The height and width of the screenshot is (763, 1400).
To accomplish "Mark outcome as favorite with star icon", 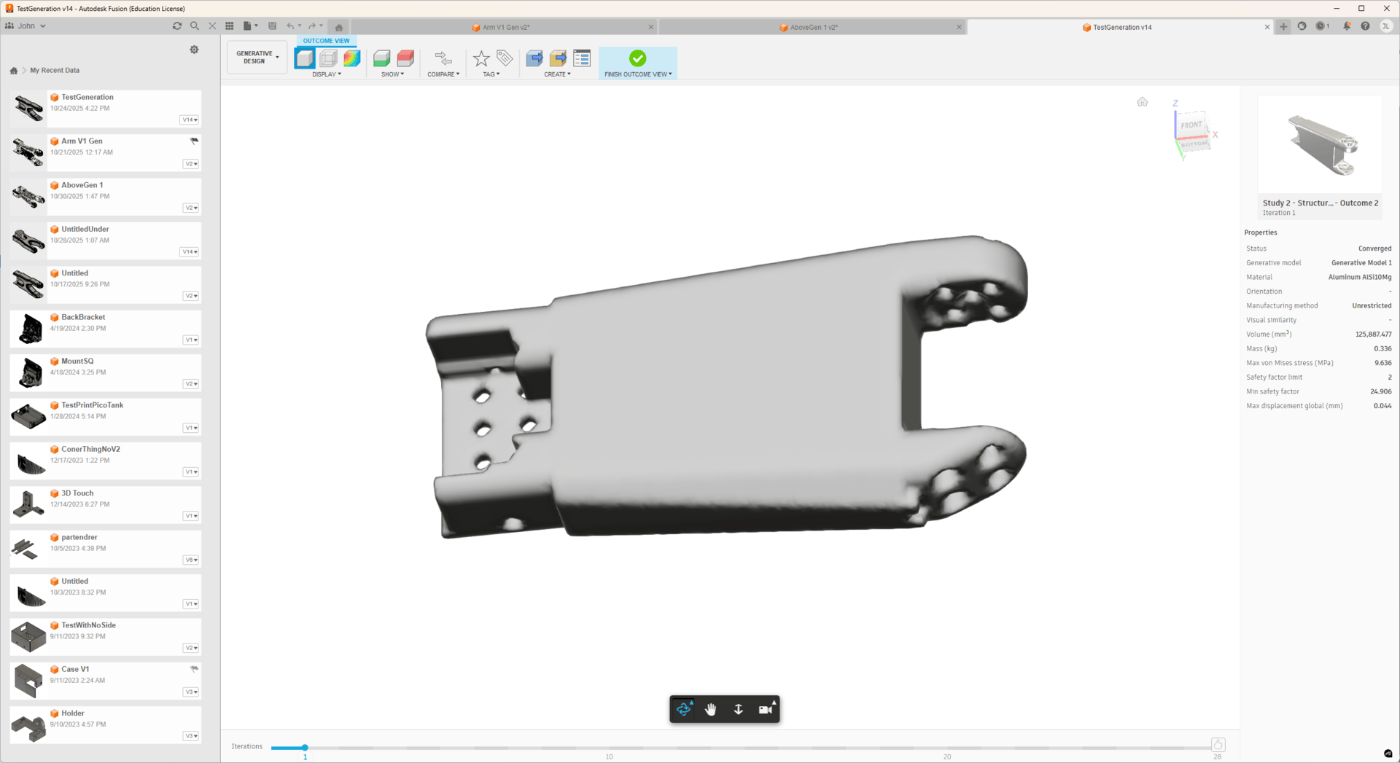I will pos(481,58).
